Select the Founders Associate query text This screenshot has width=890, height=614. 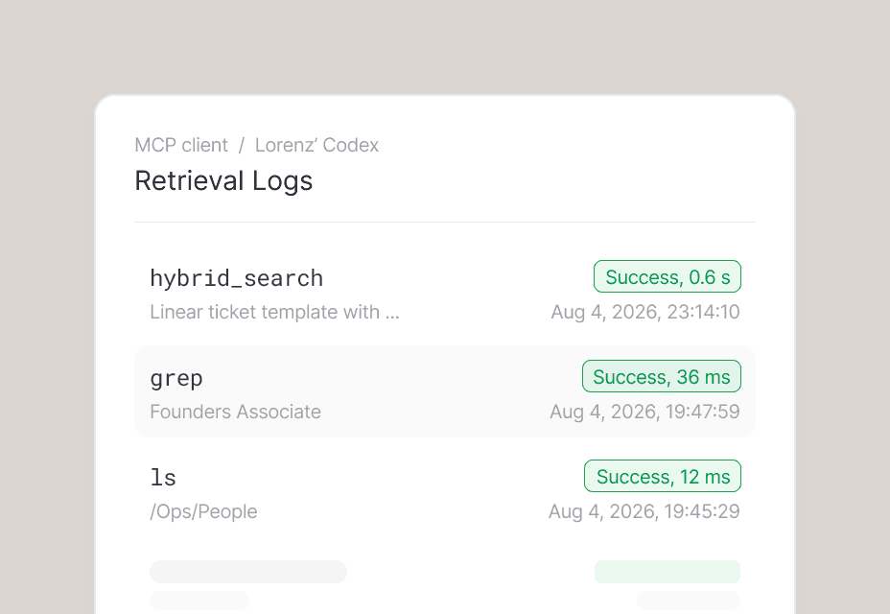coord(236,412)
